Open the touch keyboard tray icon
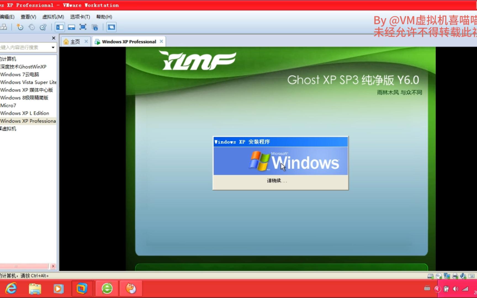The height and width of the screenshot is (298, 477). point(427,288)
